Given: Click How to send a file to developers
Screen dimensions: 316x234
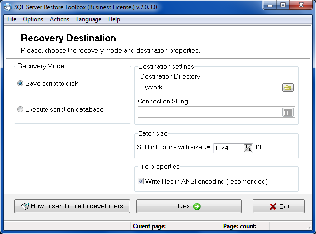Looking at the screenshot, I should tap(72, 206).
